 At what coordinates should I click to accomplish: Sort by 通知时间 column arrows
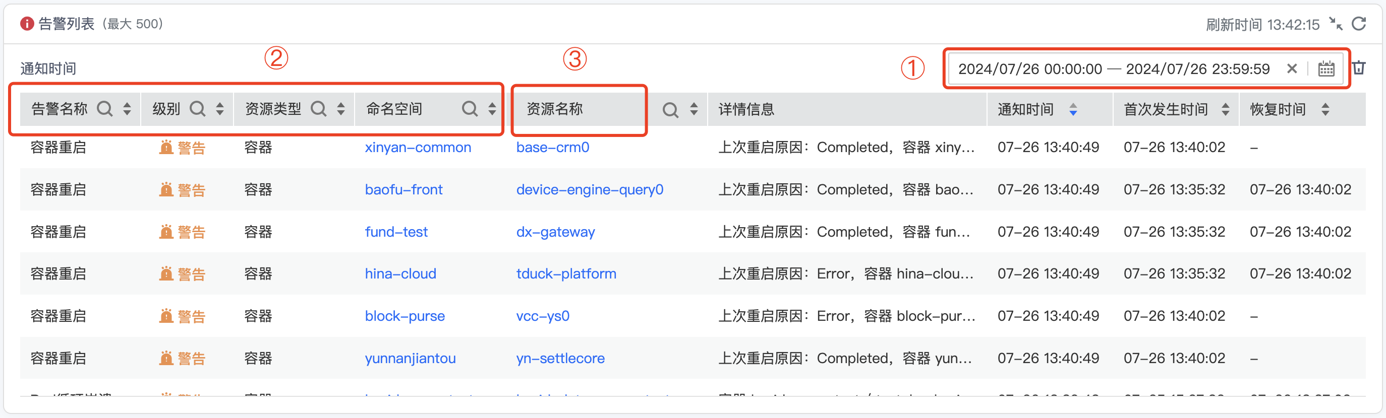(x=1073, y=110)
